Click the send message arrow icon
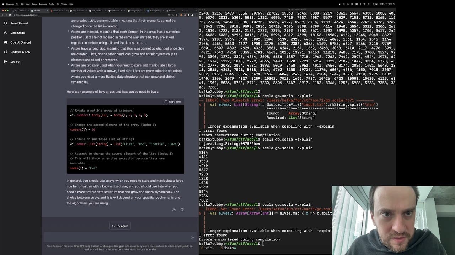455x255 pixels. 192,237
